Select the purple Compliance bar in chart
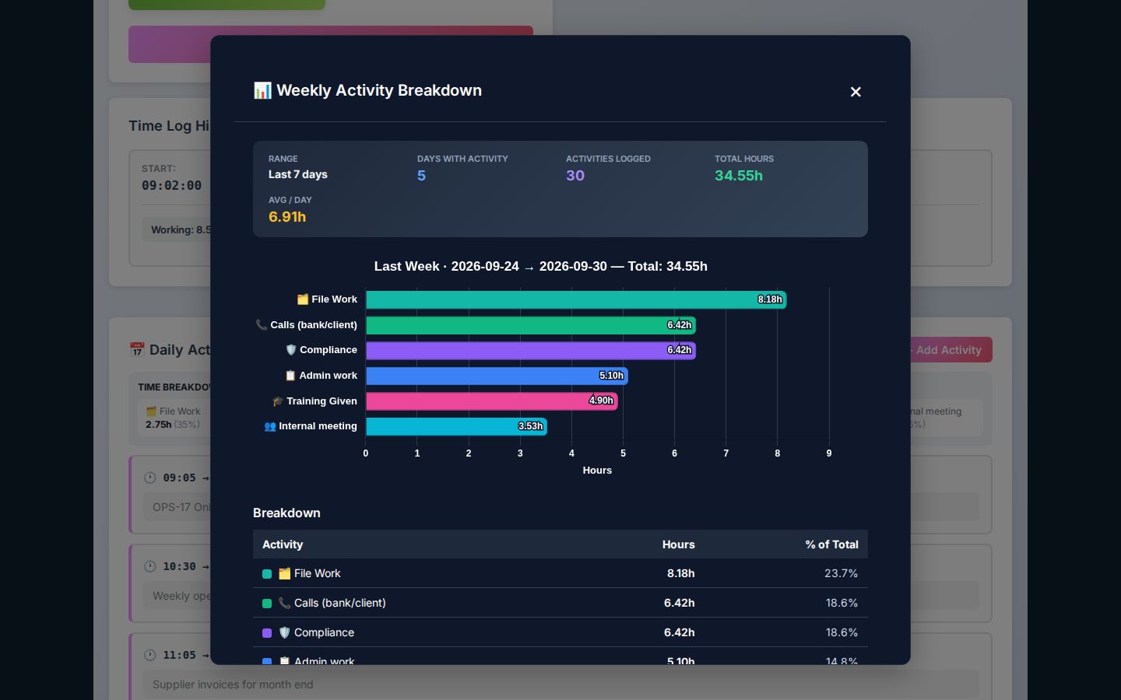The image size is (1121, 700). point(531,350)
